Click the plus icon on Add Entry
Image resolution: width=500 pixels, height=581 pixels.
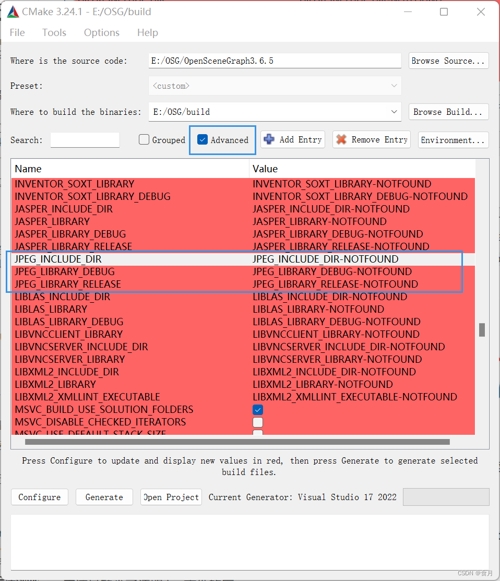click(269, 139)
